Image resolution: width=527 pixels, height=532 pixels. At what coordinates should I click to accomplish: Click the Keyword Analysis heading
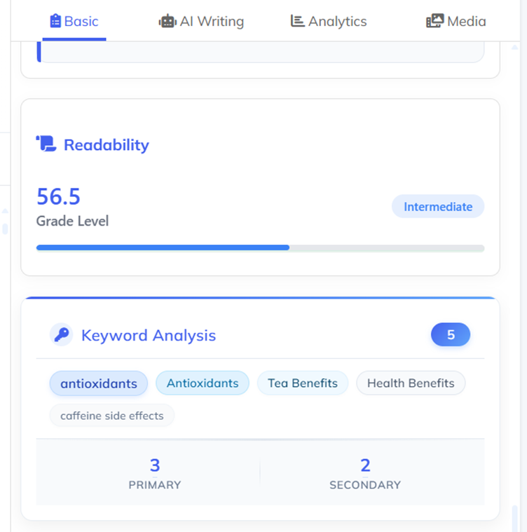(x=149, y=335)
